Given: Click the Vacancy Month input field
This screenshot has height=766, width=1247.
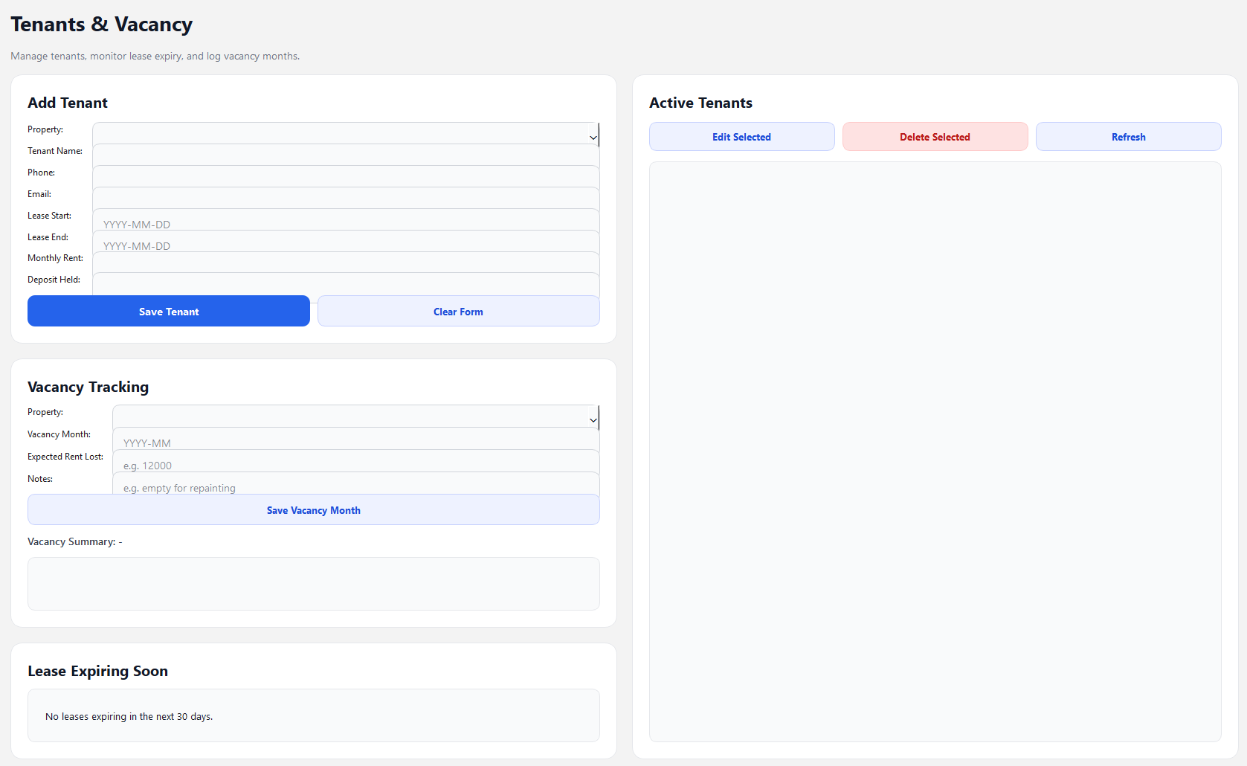Looking at the screenshot, I should (x=356, y=439).
